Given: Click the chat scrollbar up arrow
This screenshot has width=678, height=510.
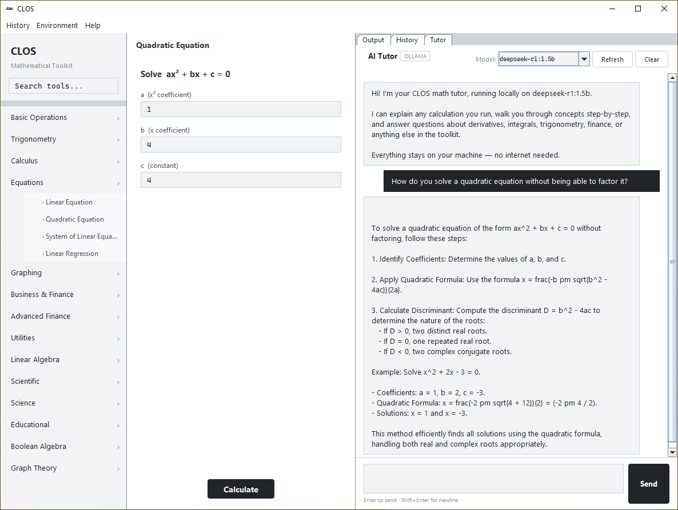Looking at the screenshot, I should click(x=672, y=78).
